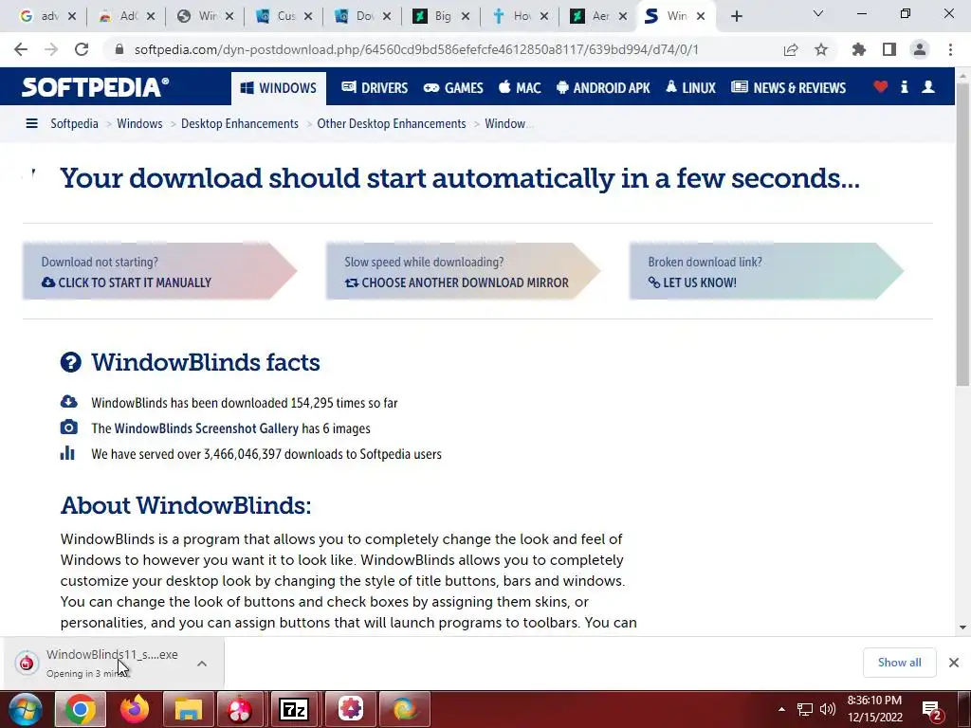
Task: Click Chrome icon in taskbar
Action: pos(81,709)
